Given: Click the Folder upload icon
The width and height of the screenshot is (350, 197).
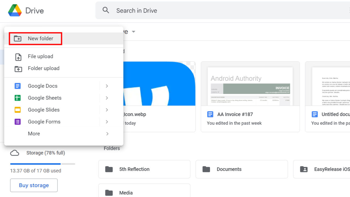Looking at the screenshot, I should pos(17,68).
